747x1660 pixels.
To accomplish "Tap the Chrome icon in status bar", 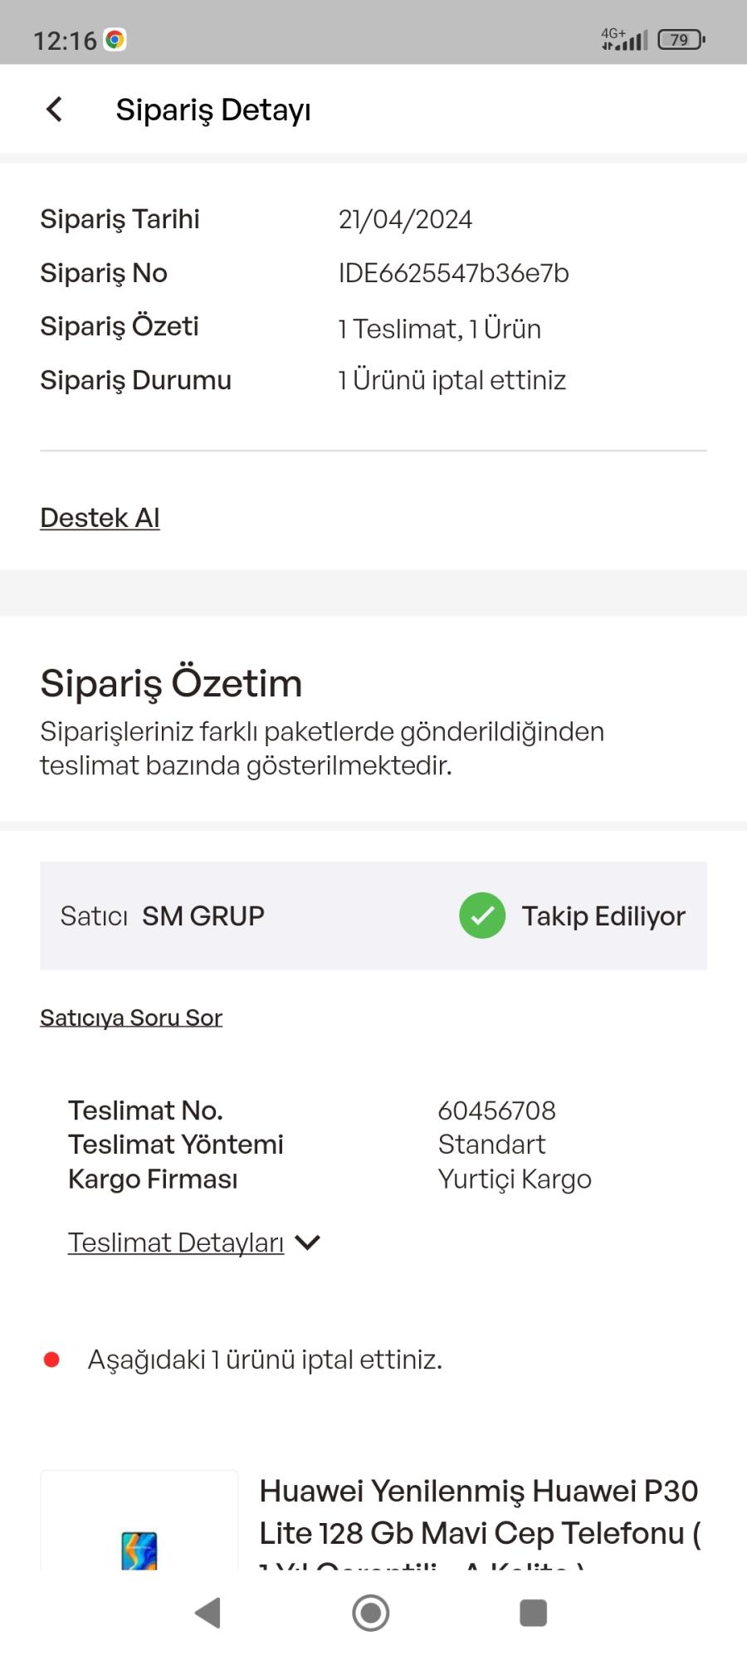I will tap(115, 40).
